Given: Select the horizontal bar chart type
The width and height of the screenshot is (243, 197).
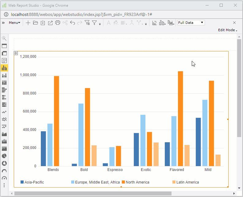Looking at the screenshot, I should coord(4,90).
